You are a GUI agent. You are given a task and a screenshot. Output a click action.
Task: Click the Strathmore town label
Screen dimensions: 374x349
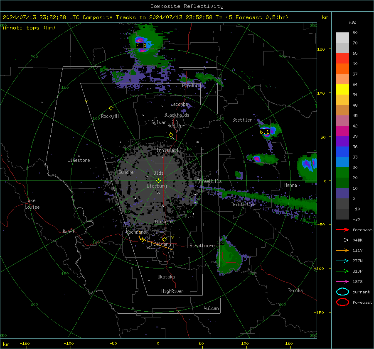click(x=202, y=246)
